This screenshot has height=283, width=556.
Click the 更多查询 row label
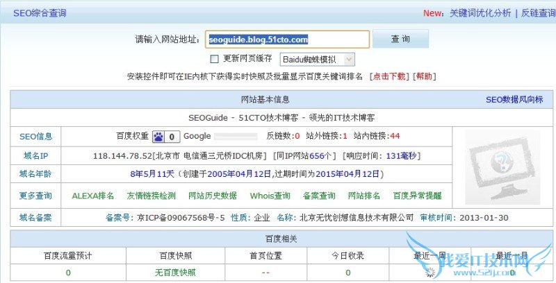point(35,196)
